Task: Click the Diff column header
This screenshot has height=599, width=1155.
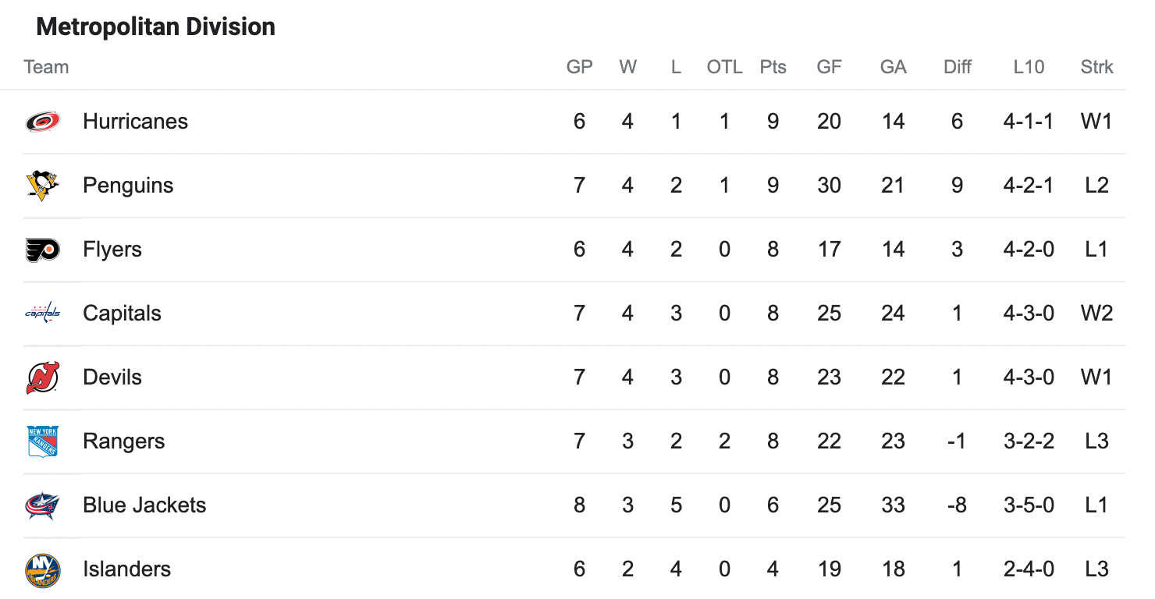Action: click(x=957, y=67)
